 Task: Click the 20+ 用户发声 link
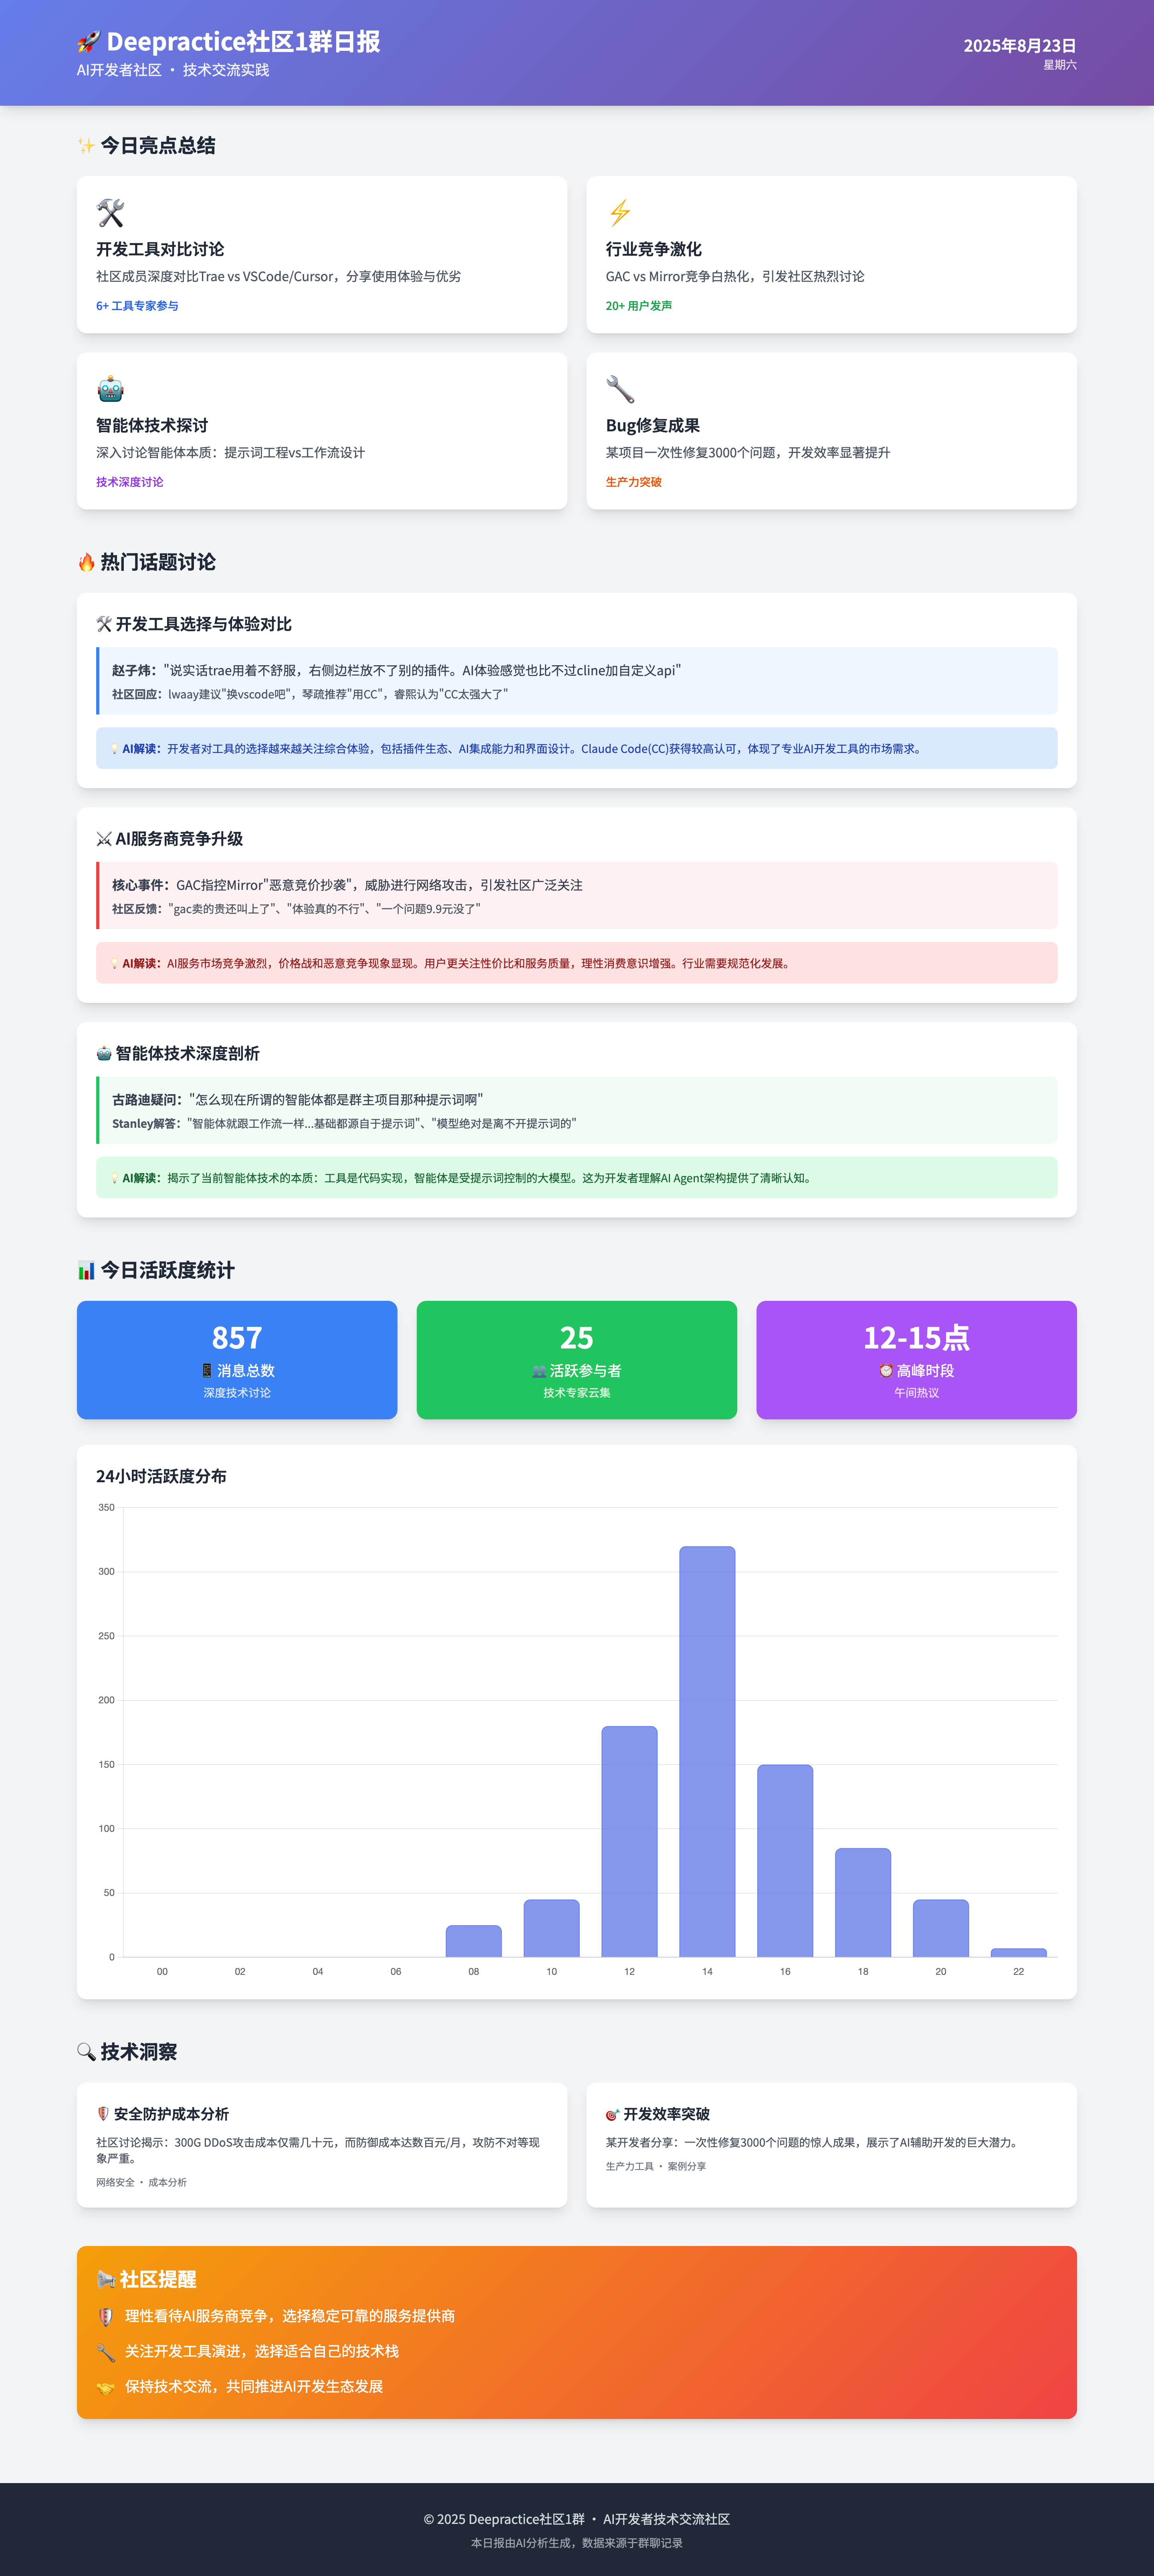point(639,306)
